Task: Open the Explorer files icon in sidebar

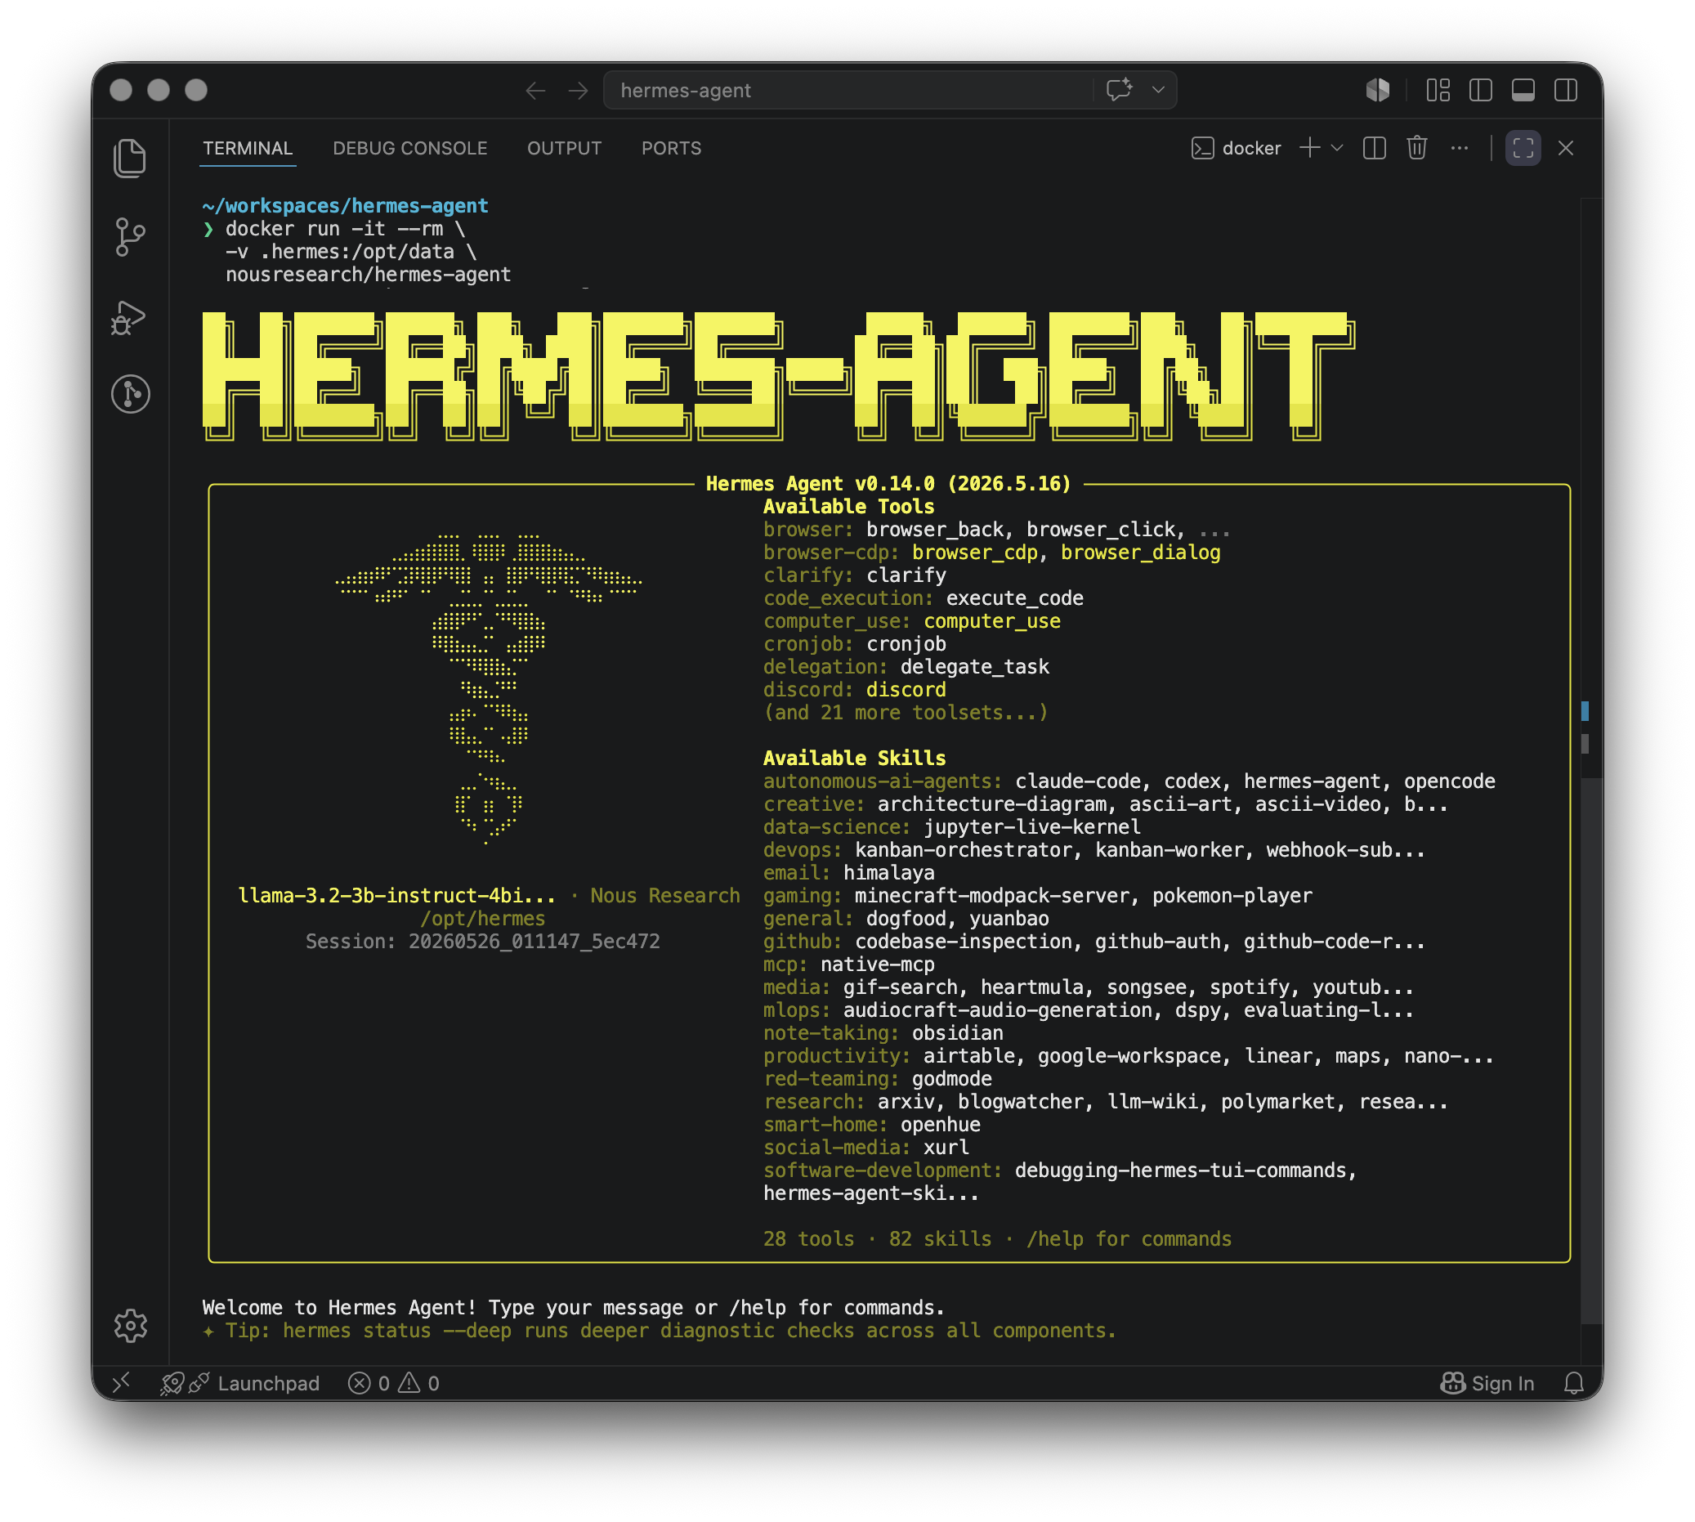Action: [130, 158]
